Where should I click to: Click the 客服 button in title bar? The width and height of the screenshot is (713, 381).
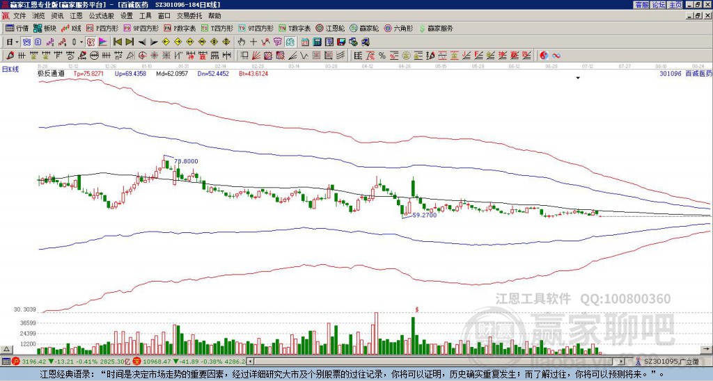641,5
